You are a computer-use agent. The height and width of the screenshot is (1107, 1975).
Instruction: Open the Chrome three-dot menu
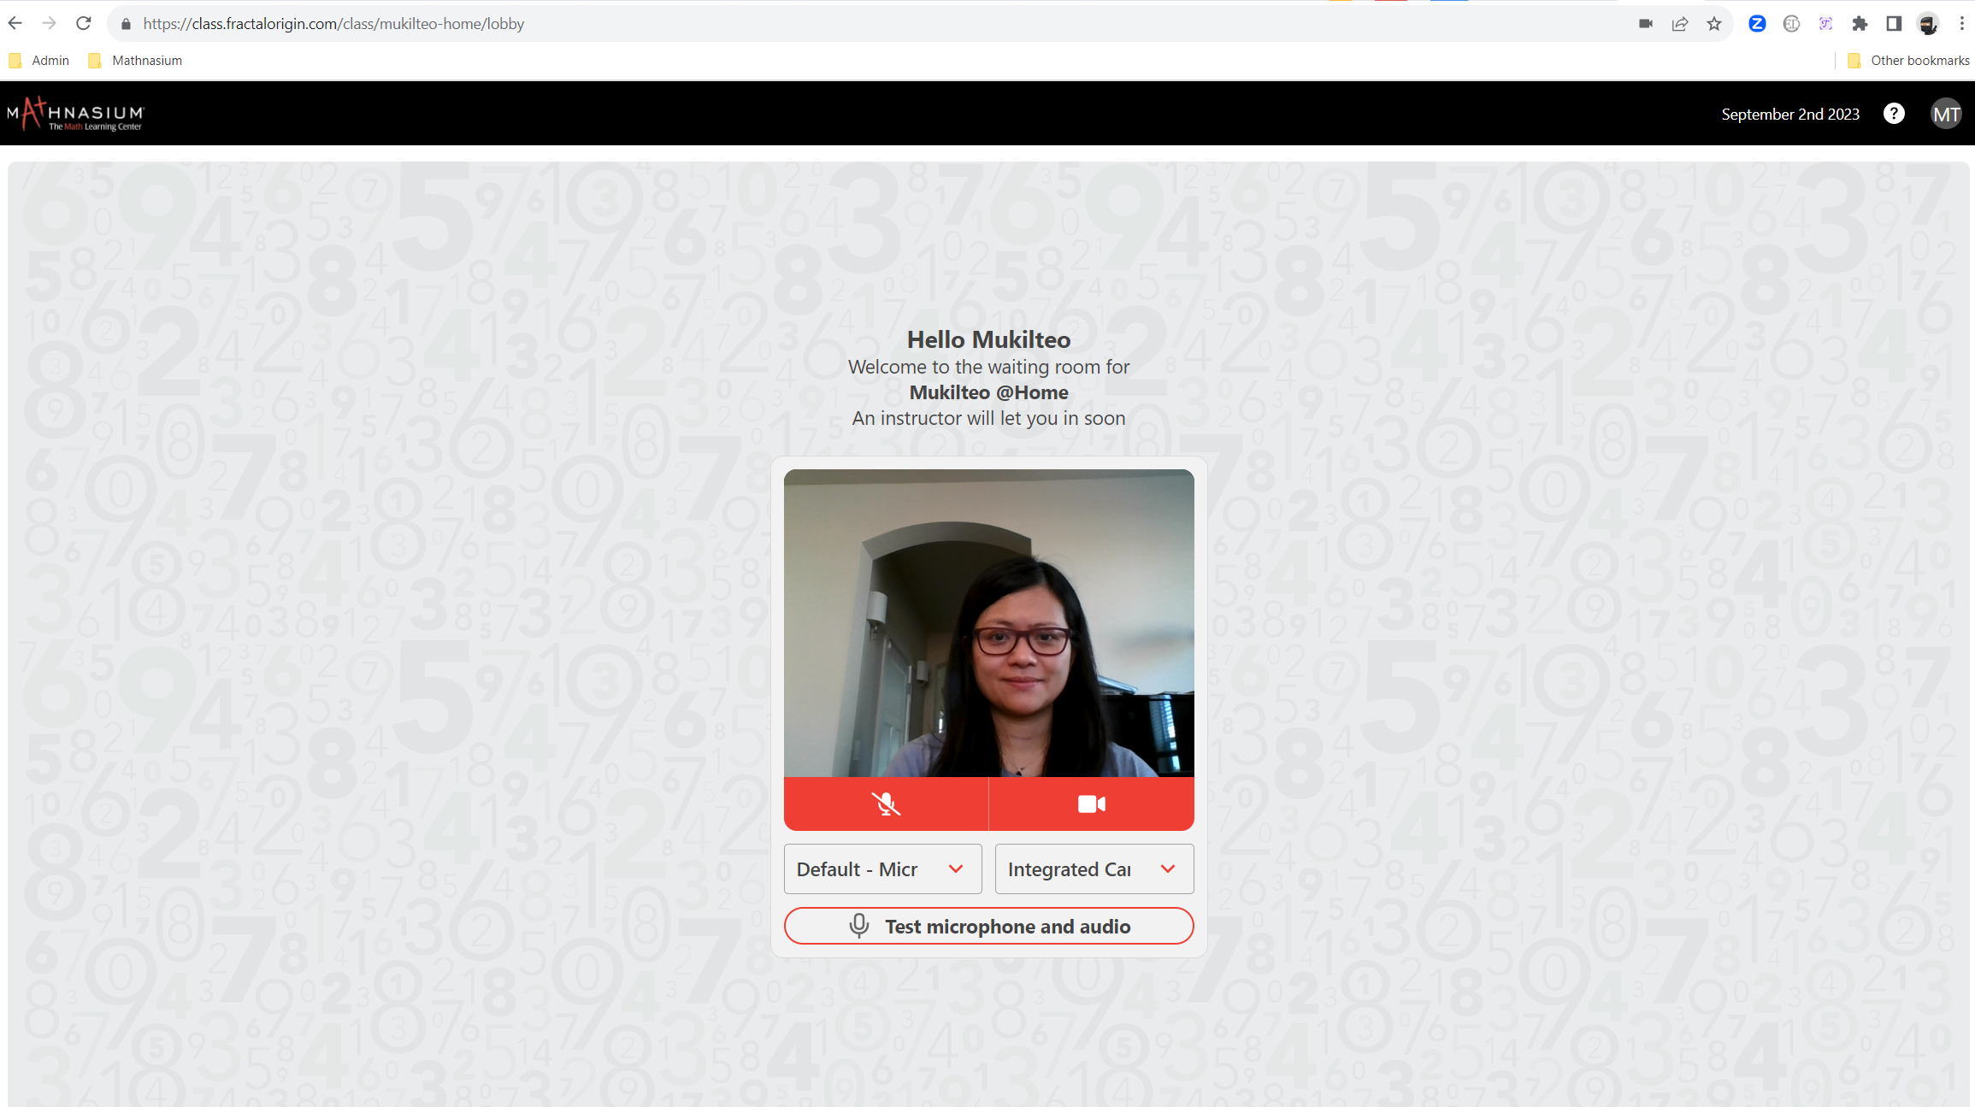[1962, 24]
